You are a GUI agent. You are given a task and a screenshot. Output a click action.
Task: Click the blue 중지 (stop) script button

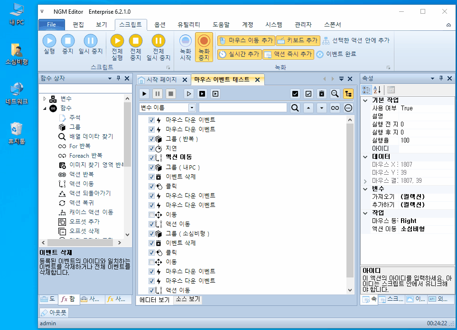[67, 44]
